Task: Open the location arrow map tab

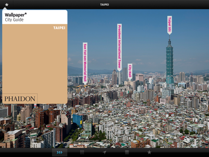Action: coord(104,152)
